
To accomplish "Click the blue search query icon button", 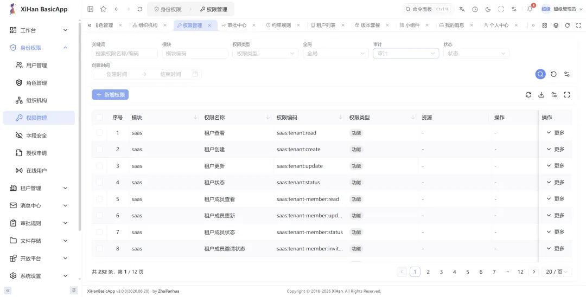I will click(540, 74).
